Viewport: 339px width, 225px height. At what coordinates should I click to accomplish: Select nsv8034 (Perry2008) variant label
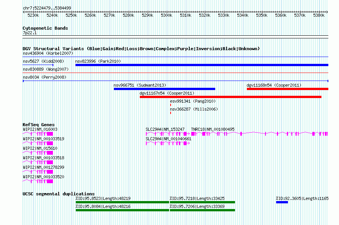coord(45,77)
